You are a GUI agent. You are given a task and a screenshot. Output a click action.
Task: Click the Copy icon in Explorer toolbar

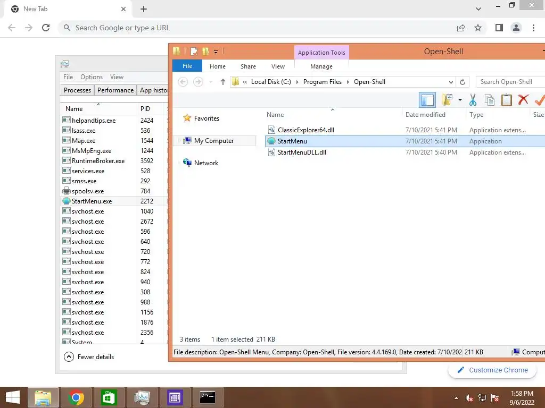point(490,100)
